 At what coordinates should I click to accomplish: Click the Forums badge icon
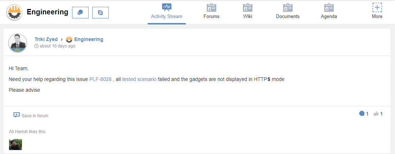[x=211, y=8]
